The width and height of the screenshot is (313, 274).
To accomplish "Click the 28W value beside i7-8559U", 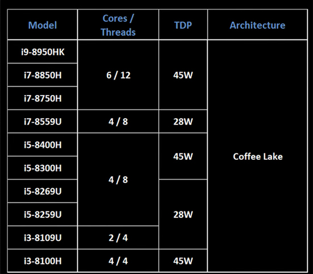I will [183, 122].
